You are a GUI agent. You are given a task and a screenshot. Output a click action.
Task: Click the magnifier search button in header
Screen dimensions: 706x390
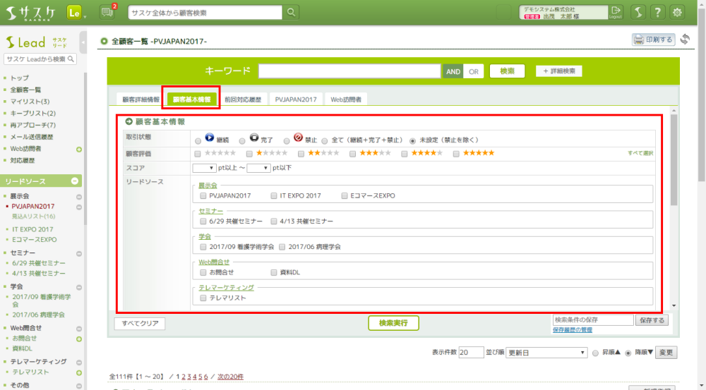292,13
